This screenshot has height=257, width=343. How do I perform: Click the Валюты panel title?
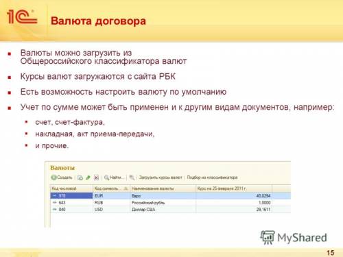62,168
